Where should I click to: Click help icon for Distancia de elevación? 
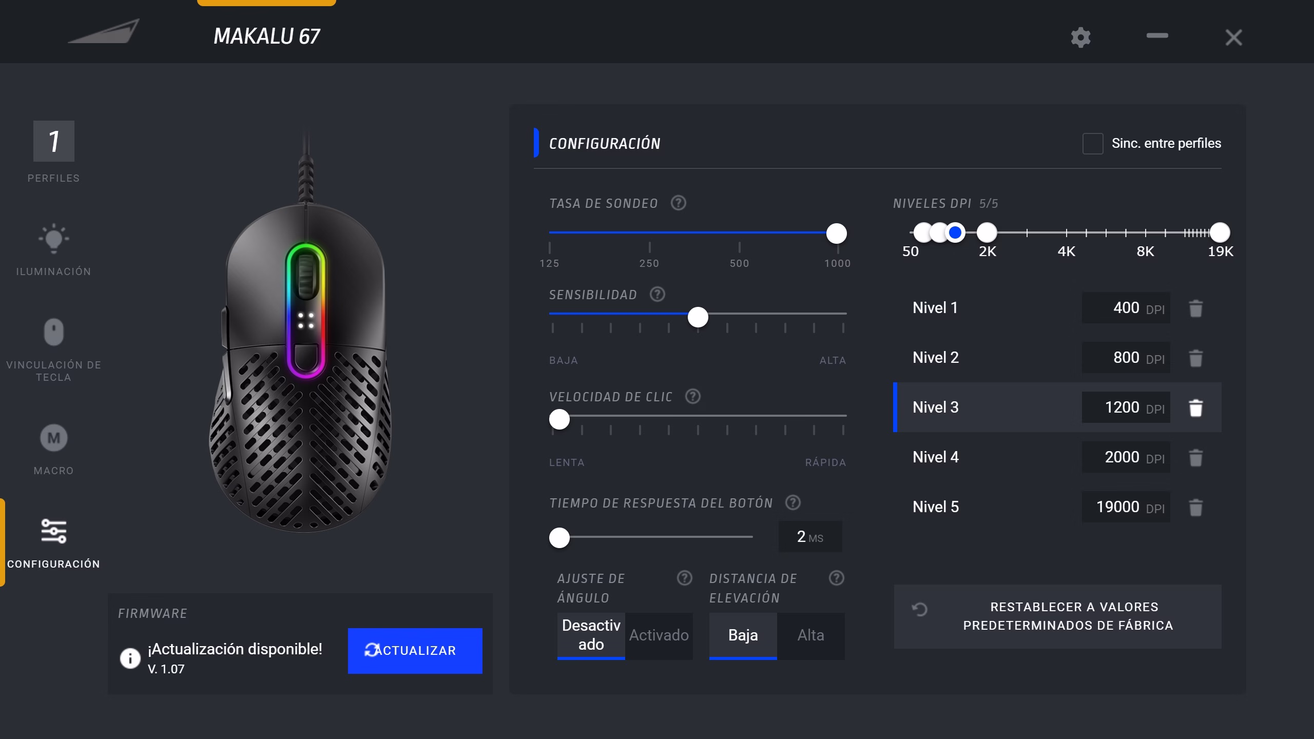pyautogui.click(x=836, y=578)
